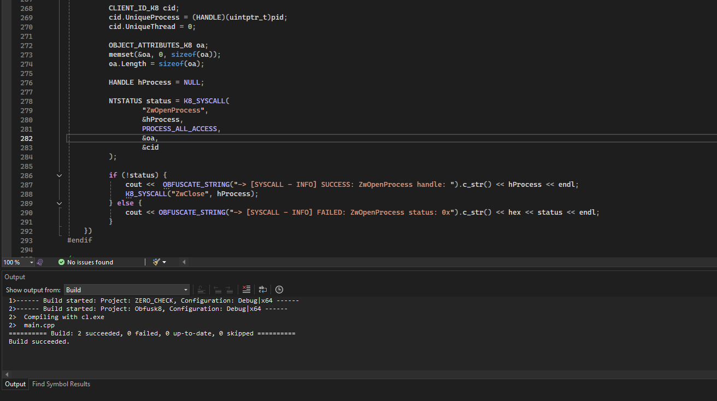Click the Build succeeded. output line
The height and width of the screenshot is (401, 717).
(x=39, y=341)
